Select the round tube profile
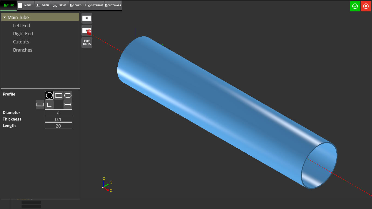The width and height of the screenshot is (372, 209). click(49, 95)
